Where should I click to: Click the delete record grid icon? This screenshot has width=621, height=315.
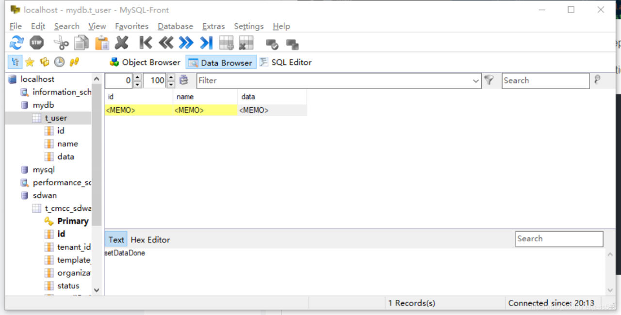pyautogui.click(x=246, y=43)
